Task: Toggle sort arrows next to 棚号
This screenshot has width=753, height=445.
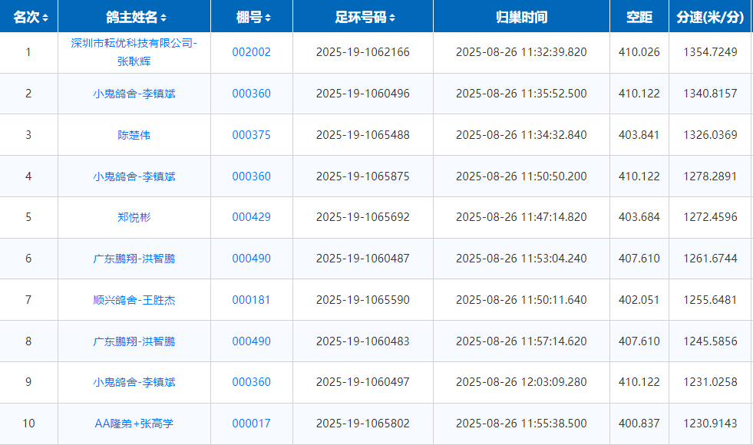Action: (x=267, y=18)
